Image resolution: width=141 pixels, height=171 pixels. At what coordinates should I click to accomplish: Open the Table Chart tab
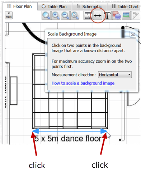[x=125, y=6]
